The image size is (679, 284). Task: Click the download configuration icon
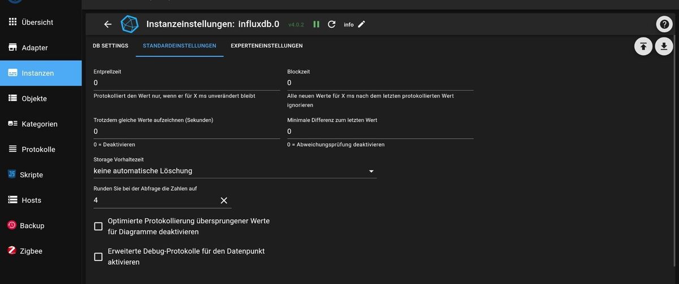(x=664, y=46)
